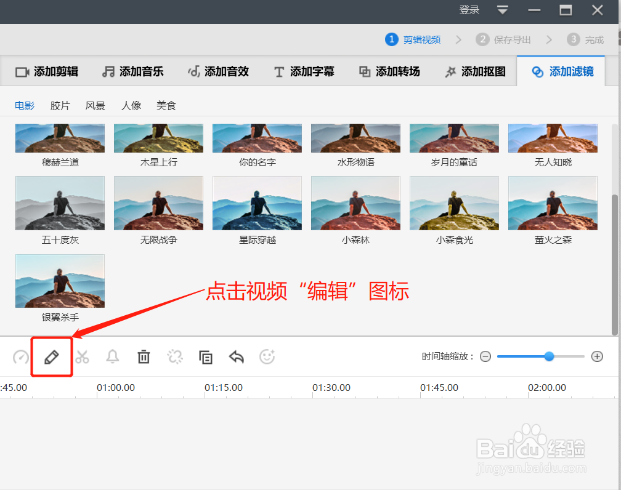Select the pencil Edit icon on the timeline toolbar

tap(52, 356)
